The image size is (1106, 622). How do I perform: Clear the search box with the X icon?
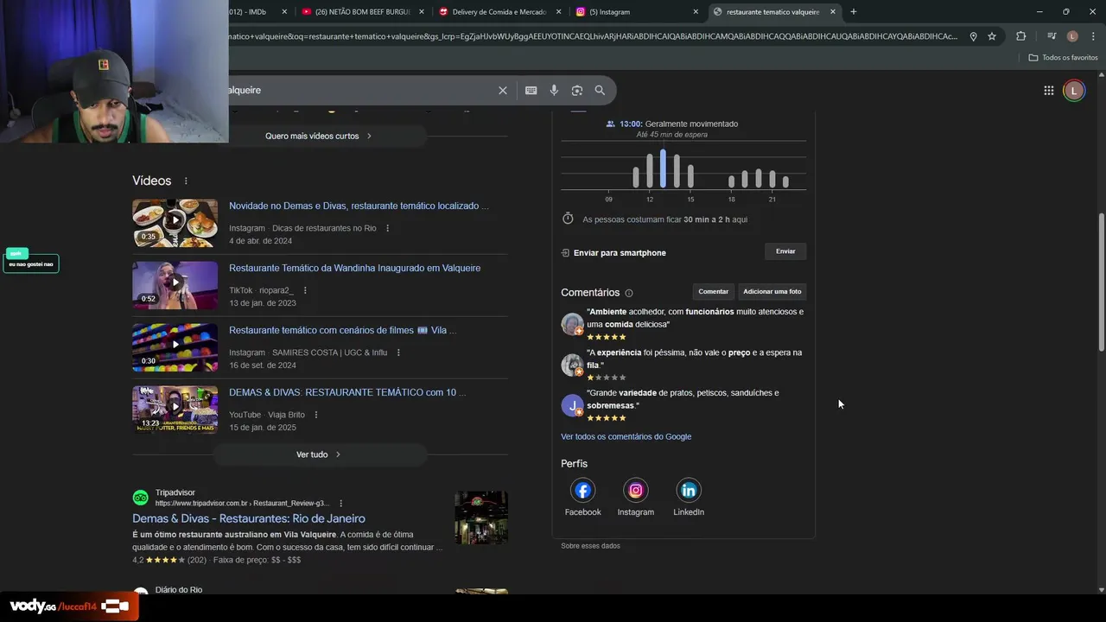[502, 90]
